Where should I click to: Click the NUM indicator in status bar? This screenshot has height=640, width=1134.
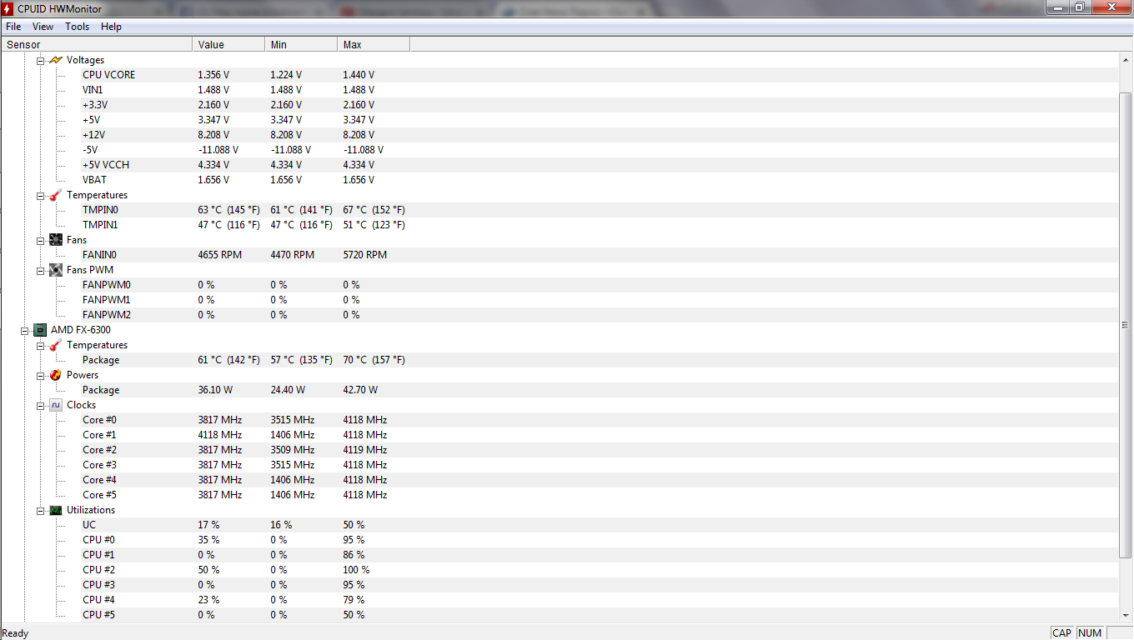tap(1090, 633)
